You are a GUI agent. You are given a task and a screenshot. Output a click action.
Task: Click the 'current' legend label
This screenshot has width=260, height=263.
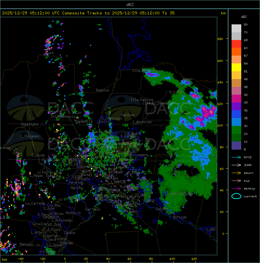pyautogui.click(x=250, y=196)
